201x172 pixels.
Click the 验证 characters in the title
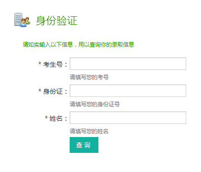(67, 21)
